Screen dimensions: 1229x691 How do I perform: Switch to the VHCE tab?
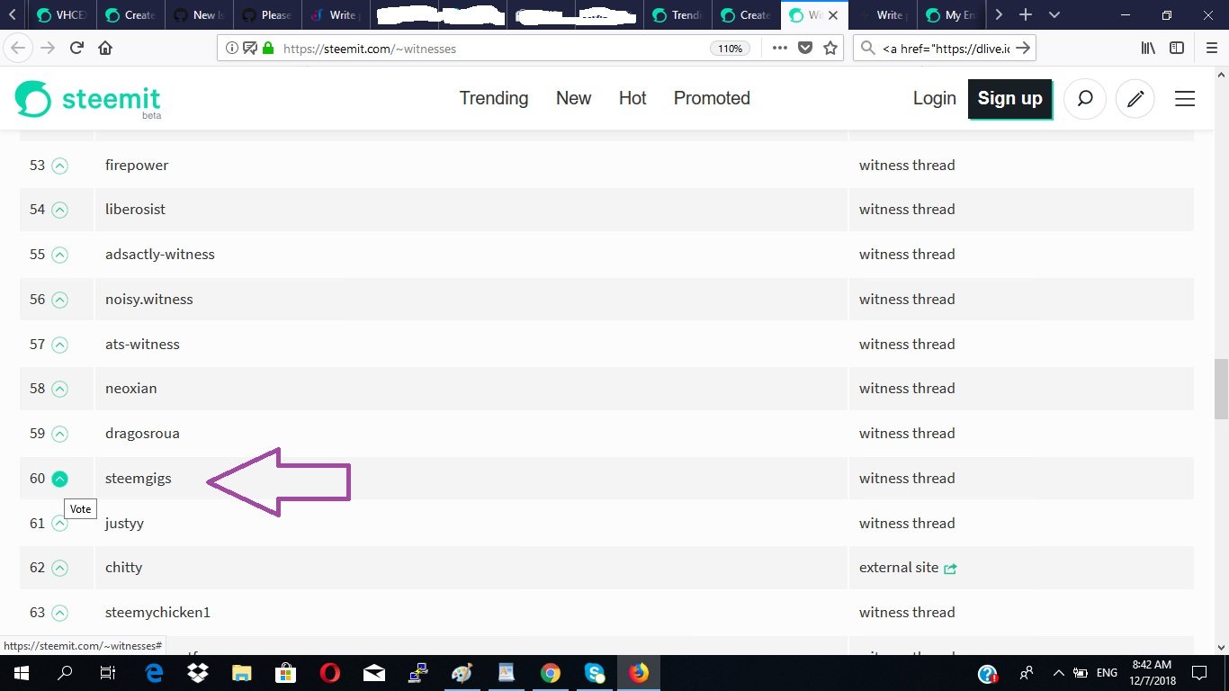pyautogui.click(x=61, y=15)
